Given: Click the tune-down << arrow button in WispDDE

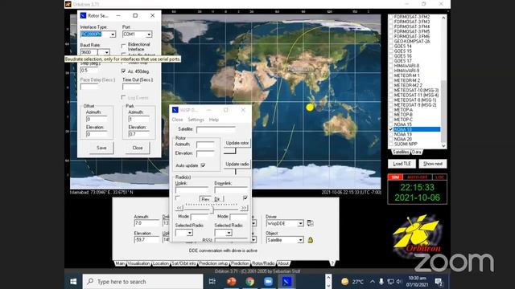Looking at the screenshot, I should pos(179,208).
